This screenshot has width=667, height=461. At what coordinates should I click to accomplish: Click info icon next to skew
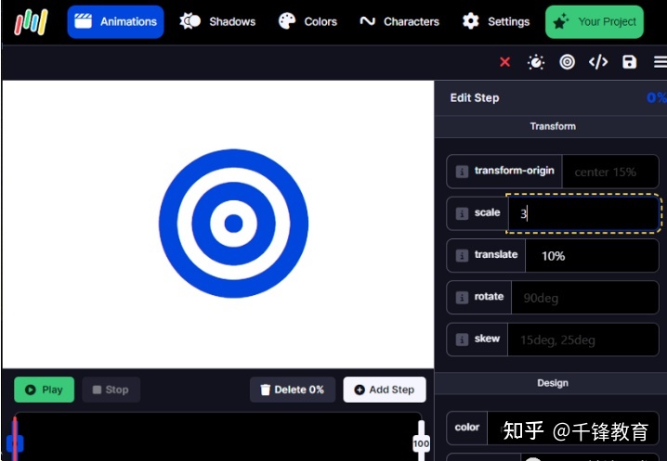(x=462, y=339)
